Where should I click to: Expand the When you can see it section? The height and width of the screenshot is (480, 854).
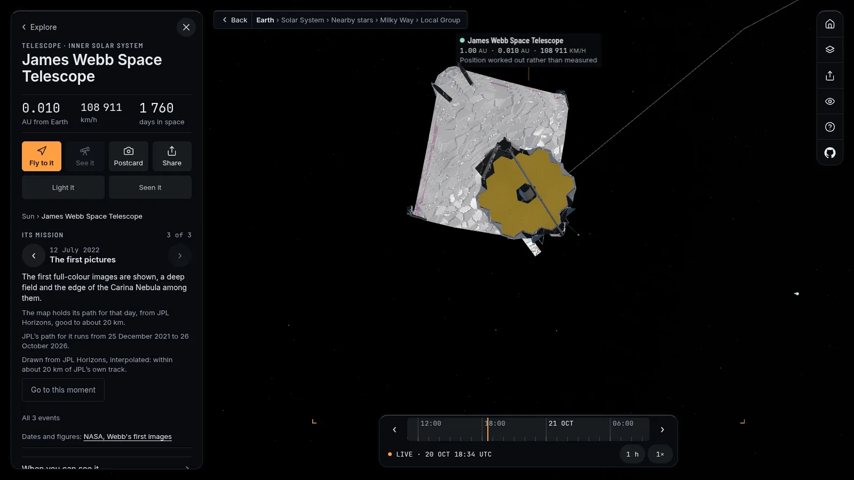pos(106,467)
